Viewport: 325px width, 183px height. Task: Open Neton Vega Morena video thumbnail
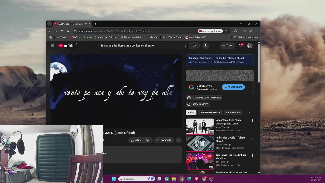200,126
